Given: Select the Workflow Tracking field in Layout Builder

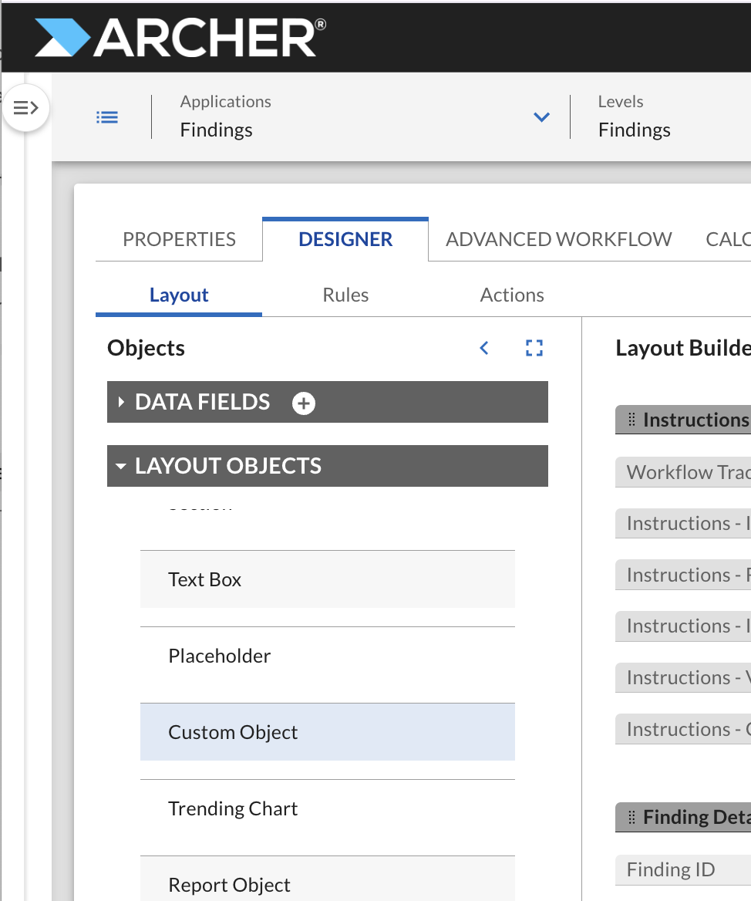Looking at the screenshot, I should (683, 472).
